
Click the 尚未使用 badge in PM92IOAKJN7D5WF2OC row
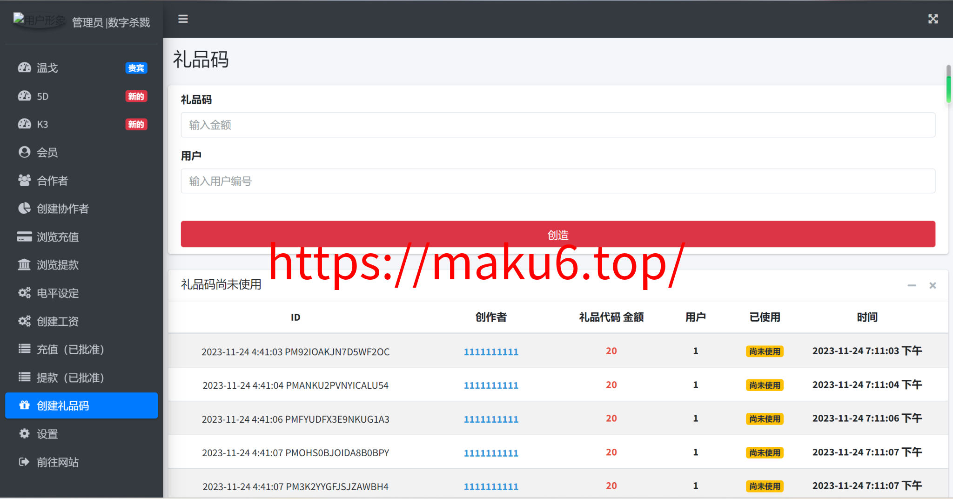tap(765, 351)
